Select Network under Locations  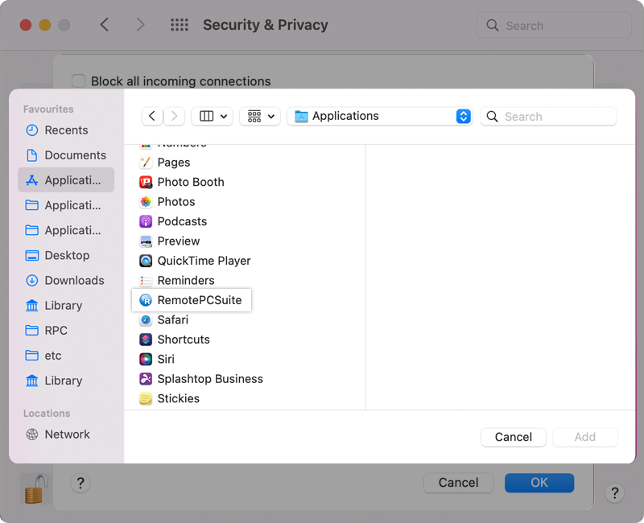tap(67, 434)
